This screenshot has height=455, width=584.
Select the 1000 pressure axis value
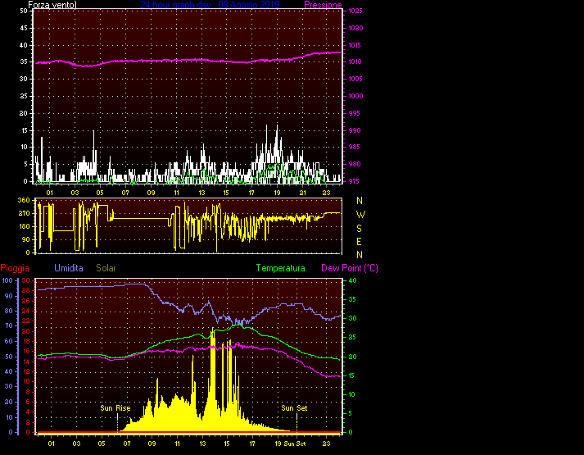(355, 96)
